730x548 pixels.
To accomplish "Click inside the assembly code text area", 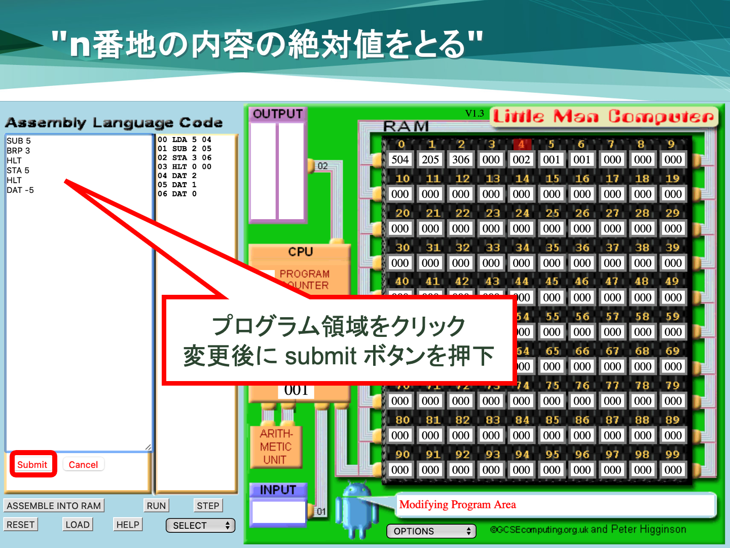I will pyautogui.click(x=79, y=304).
